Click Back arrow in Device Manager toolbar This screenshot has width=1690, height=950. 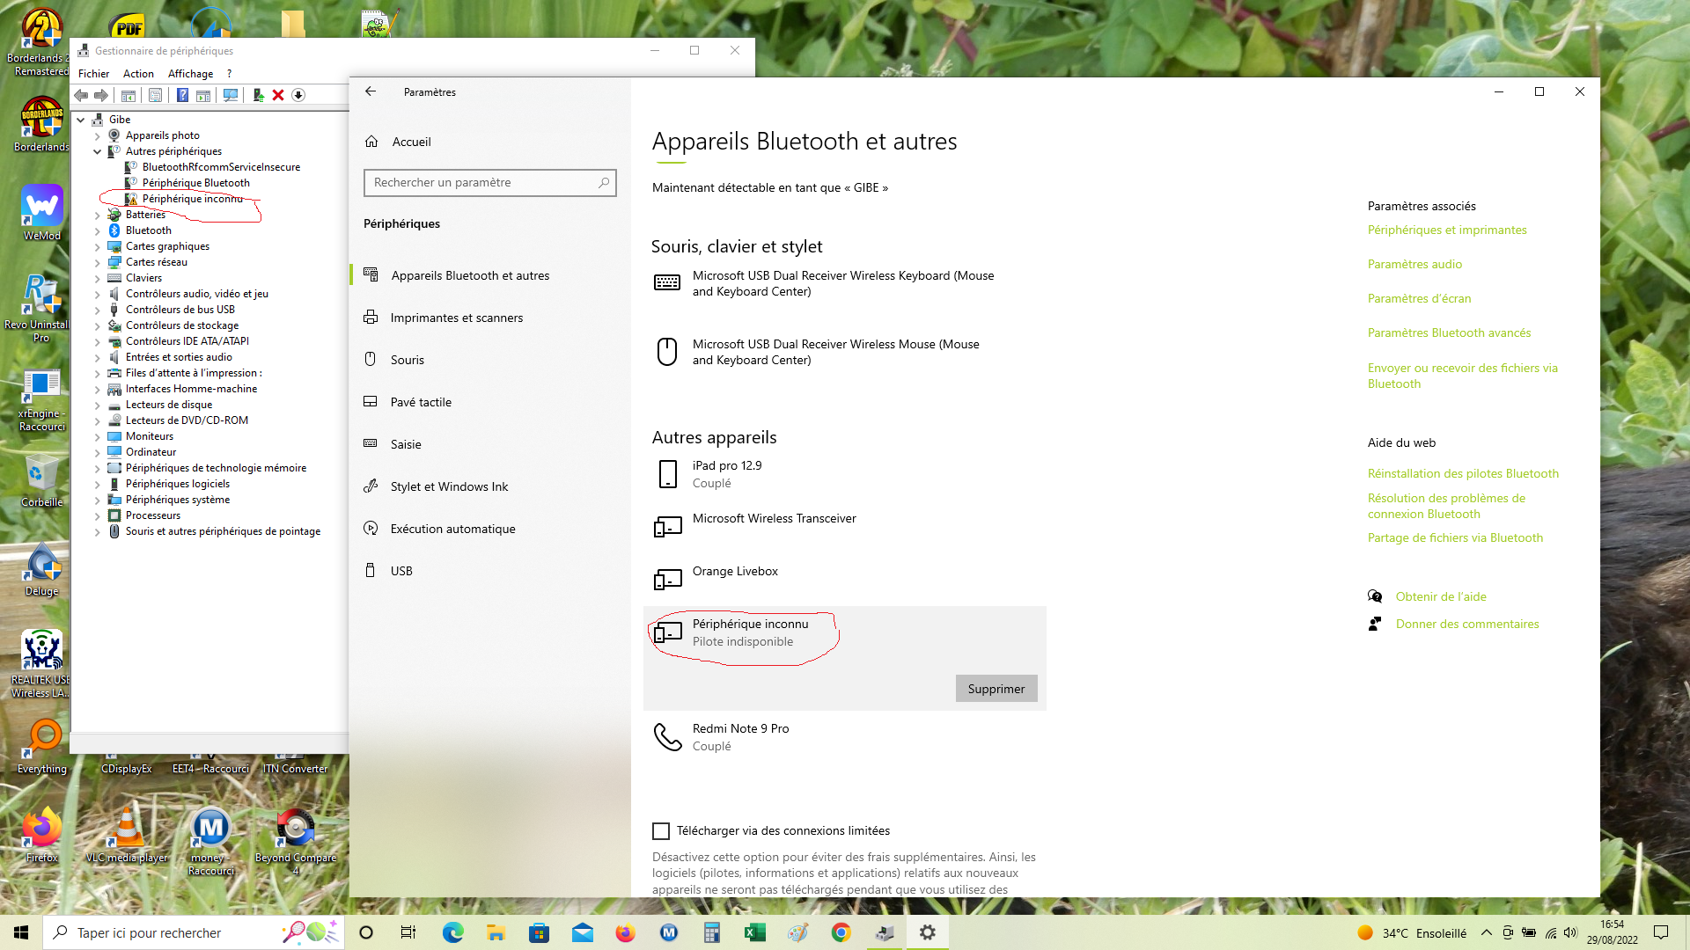[81, 95]
